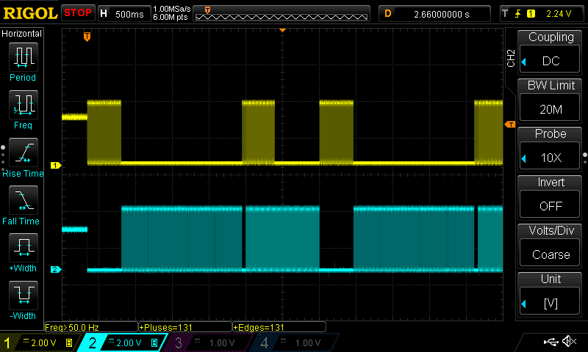Choose the Rise Time measurement icon
The image size is (588, 352).
coord(23,155)
